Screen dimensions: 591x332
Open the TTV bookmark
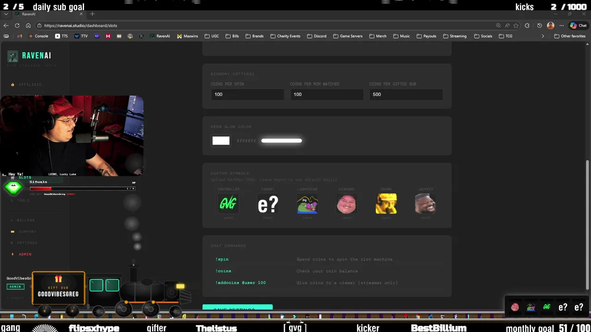(x=81, y=36)
